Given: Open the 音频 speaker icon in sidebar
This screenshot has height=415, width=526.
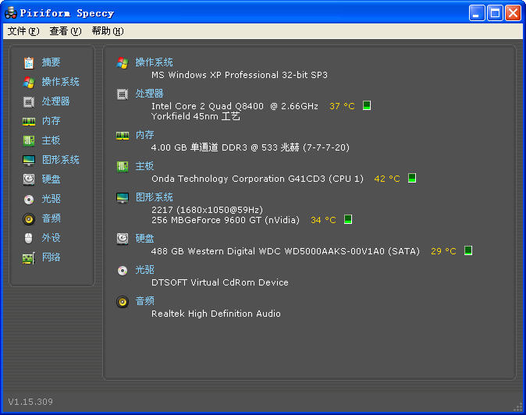Looking at the screenshot, I should click(29, 218).
